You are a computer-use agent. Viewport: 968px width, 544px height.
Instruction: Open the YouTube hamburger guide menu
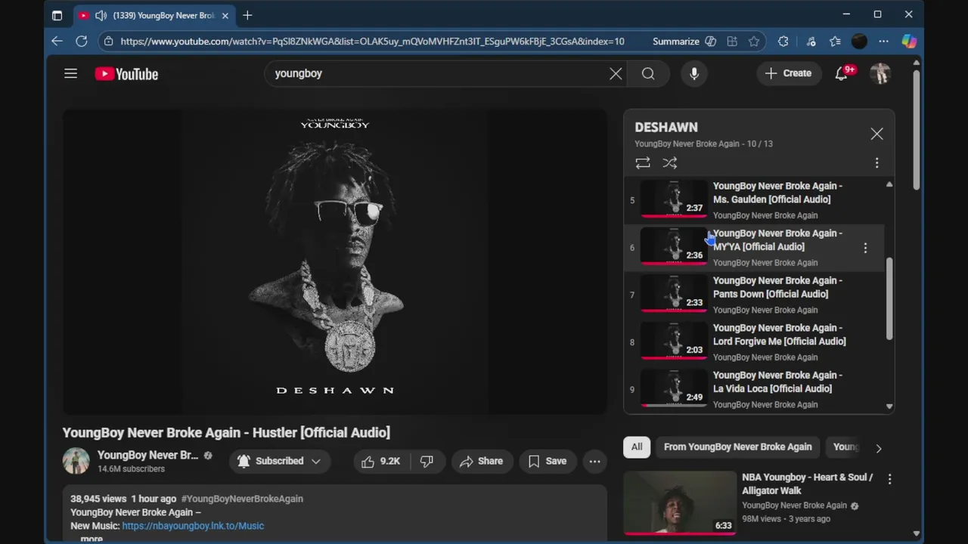pos(70,73)
